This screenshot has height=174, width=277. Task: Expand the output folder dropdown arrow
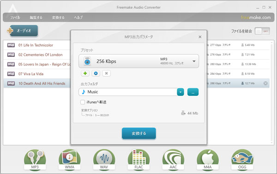181,92
